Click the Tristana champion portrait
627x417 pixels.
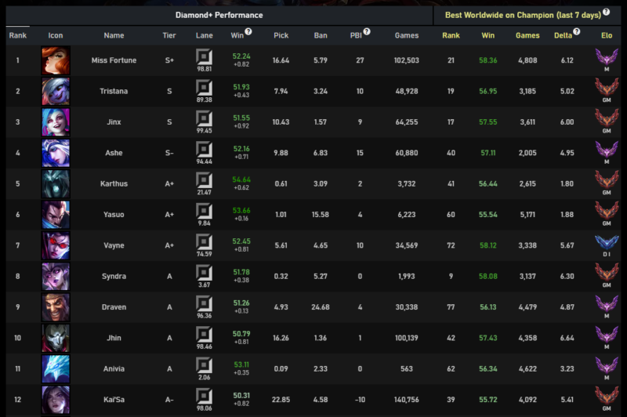tap(56, 92)
